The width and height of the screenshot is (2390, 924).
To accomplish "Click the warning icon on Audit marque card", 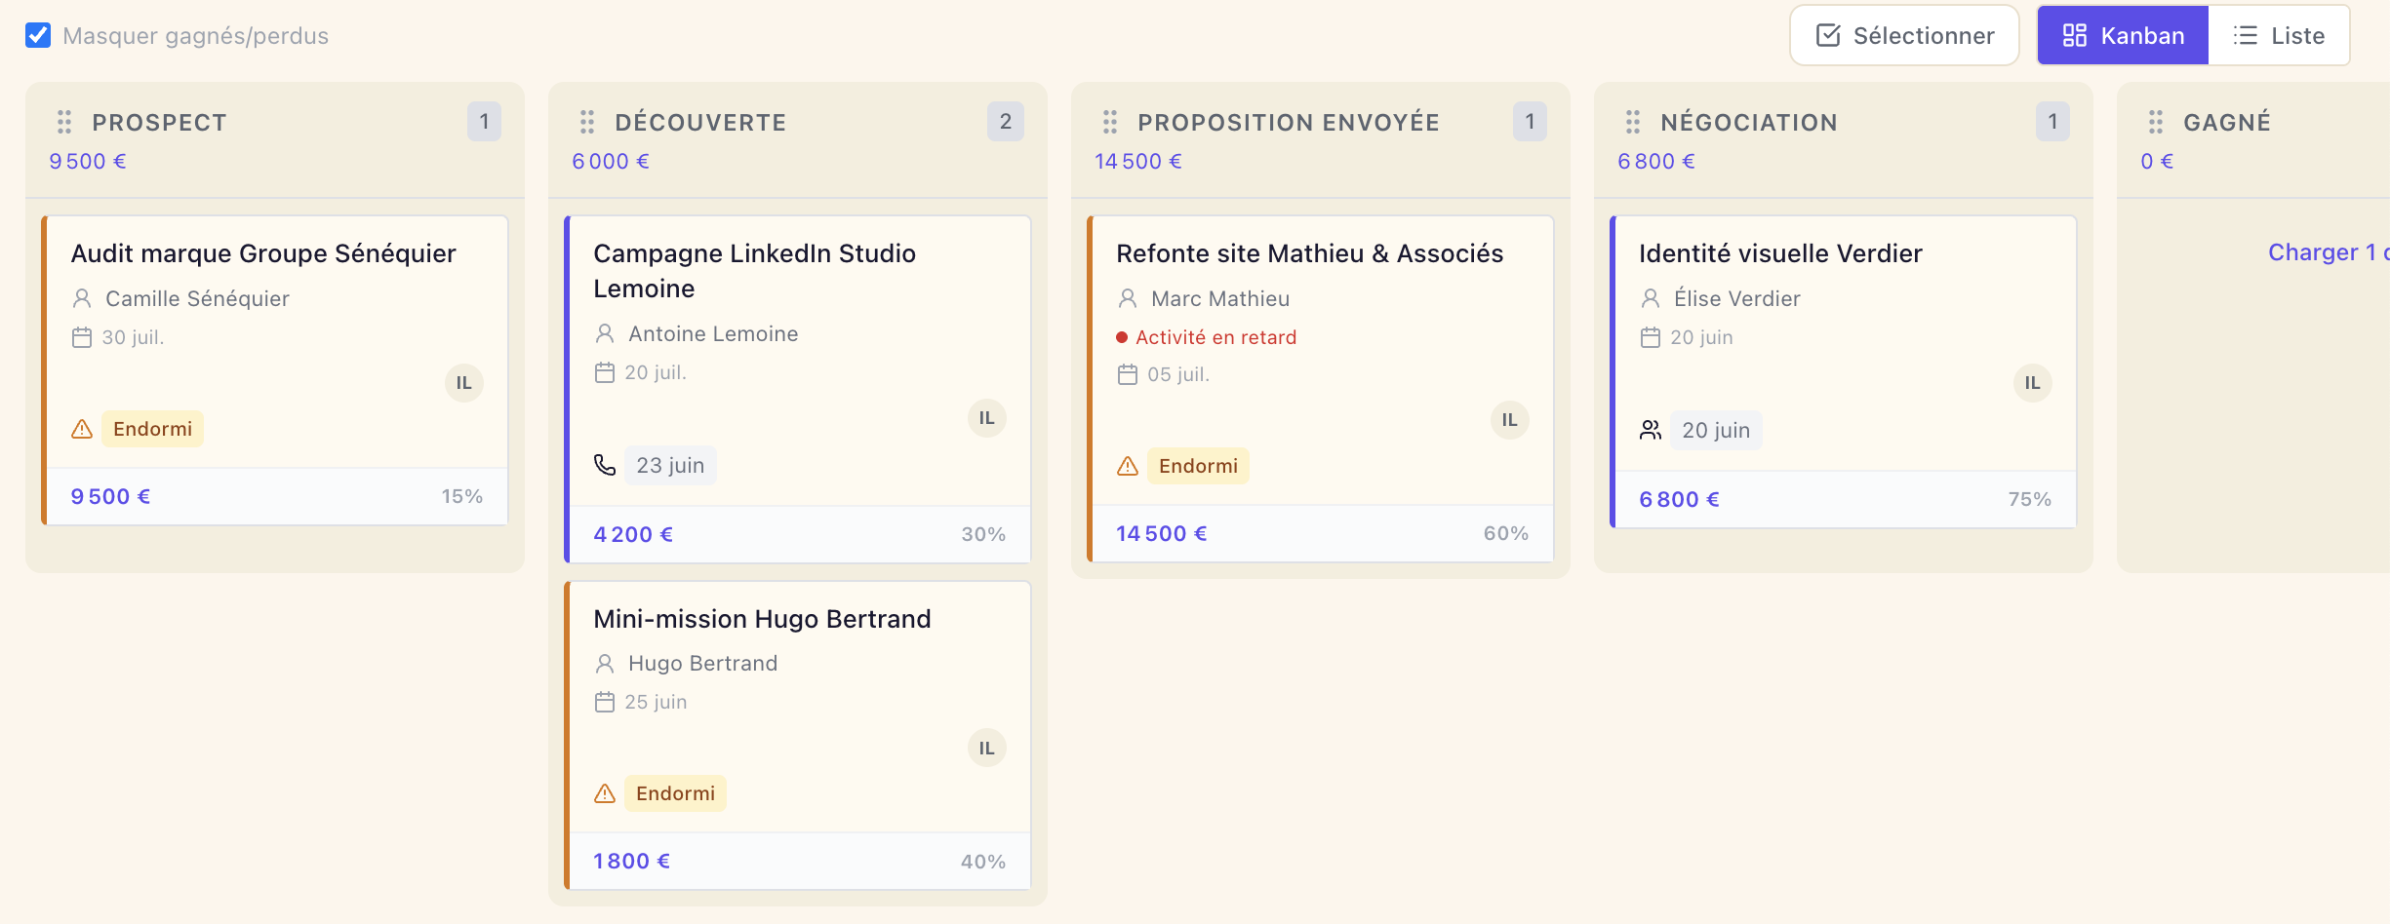I will [x=82, y=429].
